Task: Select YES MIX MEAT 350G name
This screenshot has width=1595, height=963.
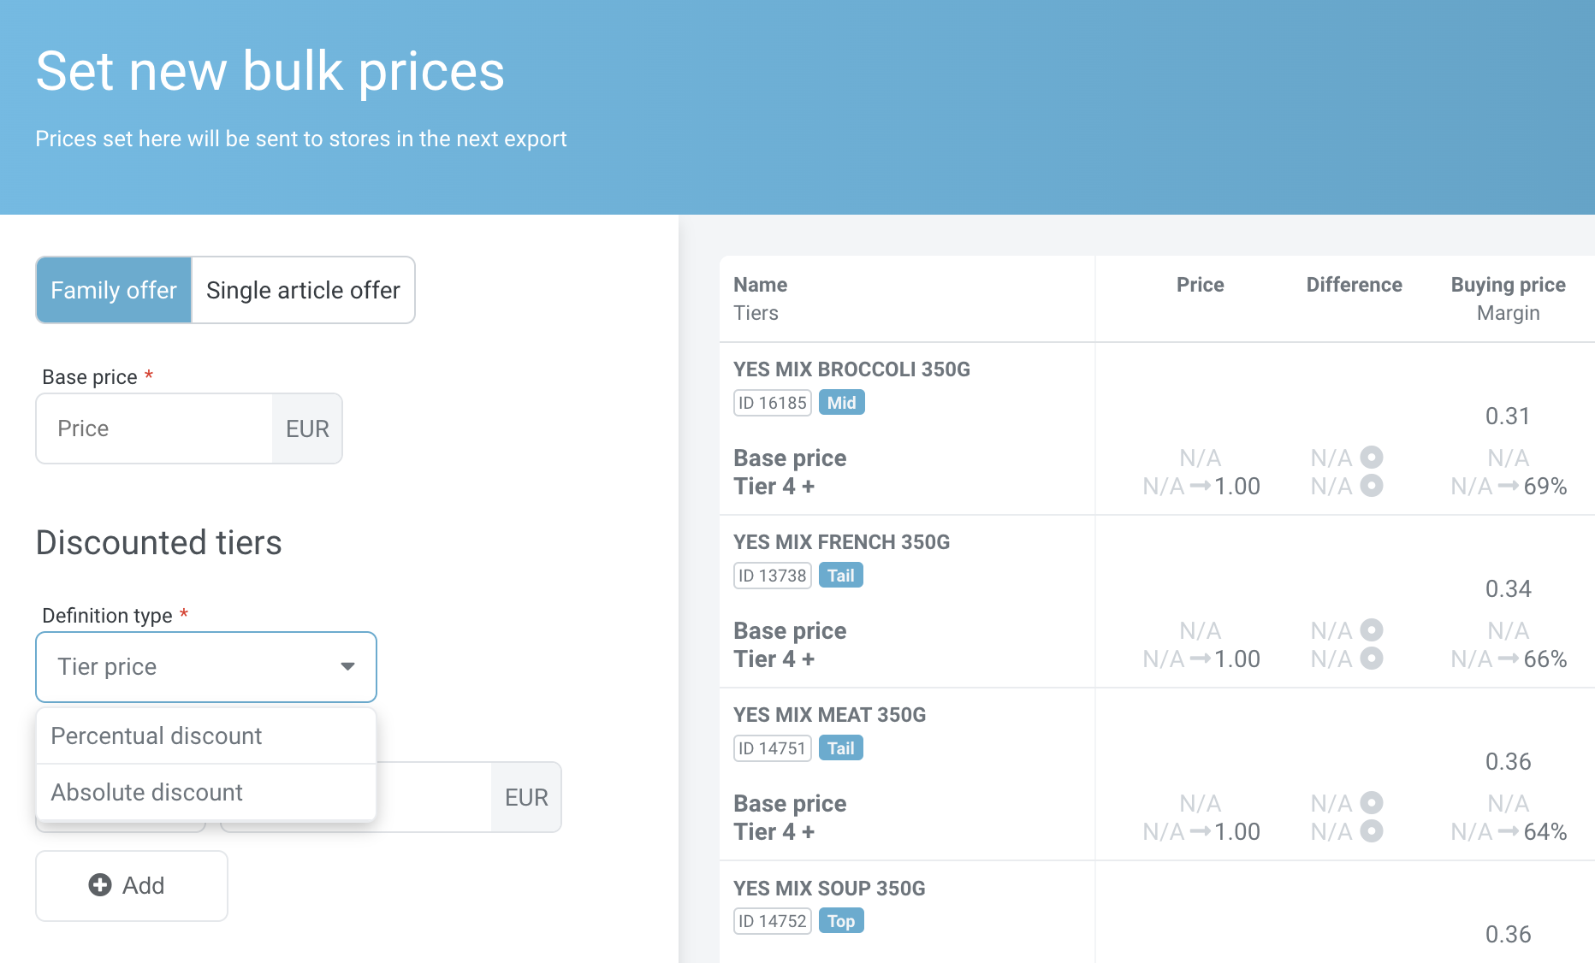Action: click(x=829, y=715)
